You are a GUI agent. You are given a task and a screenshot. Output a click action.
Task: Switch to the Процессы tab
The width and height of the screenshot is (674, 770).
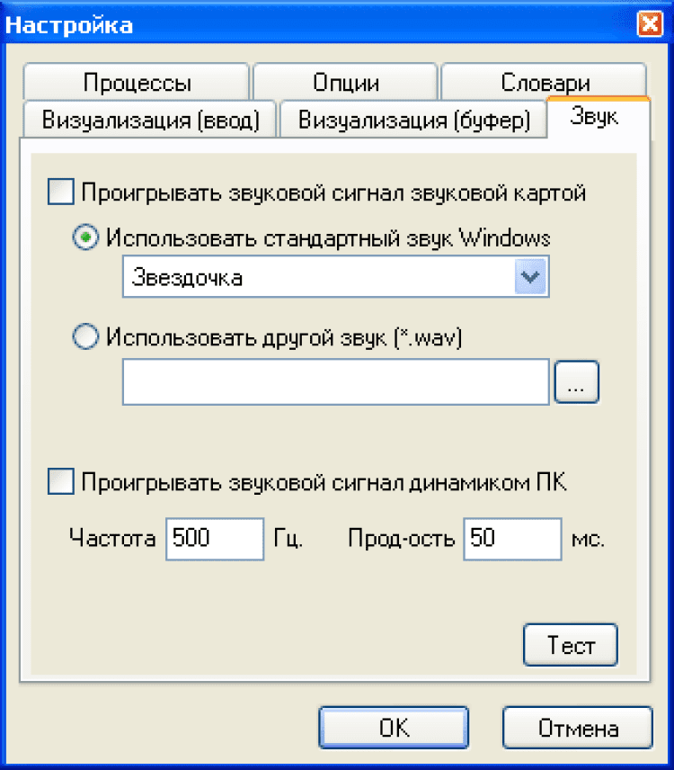[x=137, y=83]
